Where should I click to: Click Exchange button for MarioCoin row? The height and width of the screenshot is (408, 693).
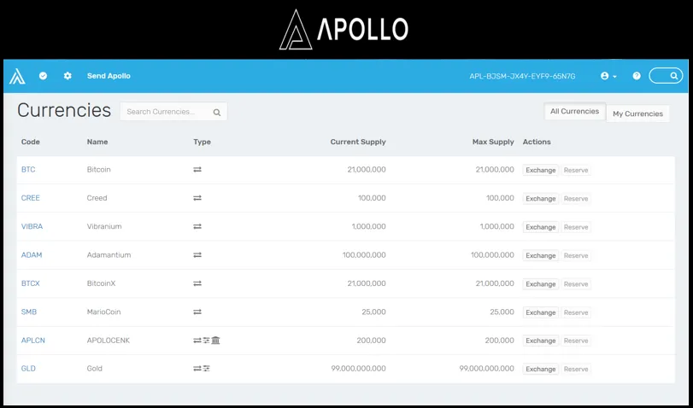(541, 312)
